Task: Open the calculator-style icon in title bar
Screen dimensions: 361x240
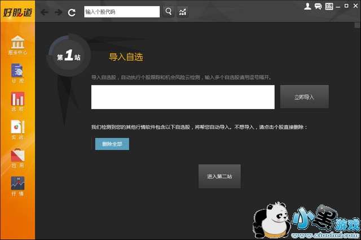Action: 329,6
